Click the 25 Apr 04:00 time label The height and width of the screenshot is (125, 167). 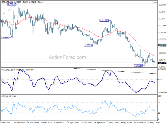(x=100, y=122)
